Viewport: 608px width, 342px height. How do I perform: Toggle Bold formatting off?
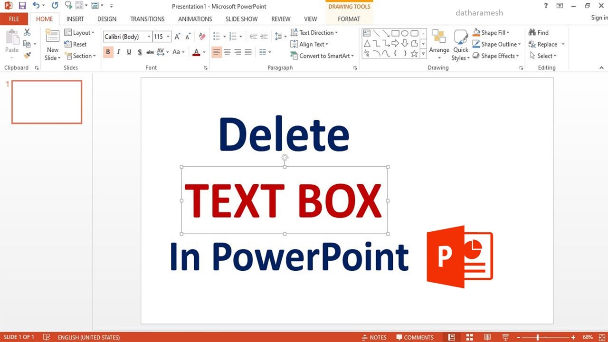[x=108, y=52]
